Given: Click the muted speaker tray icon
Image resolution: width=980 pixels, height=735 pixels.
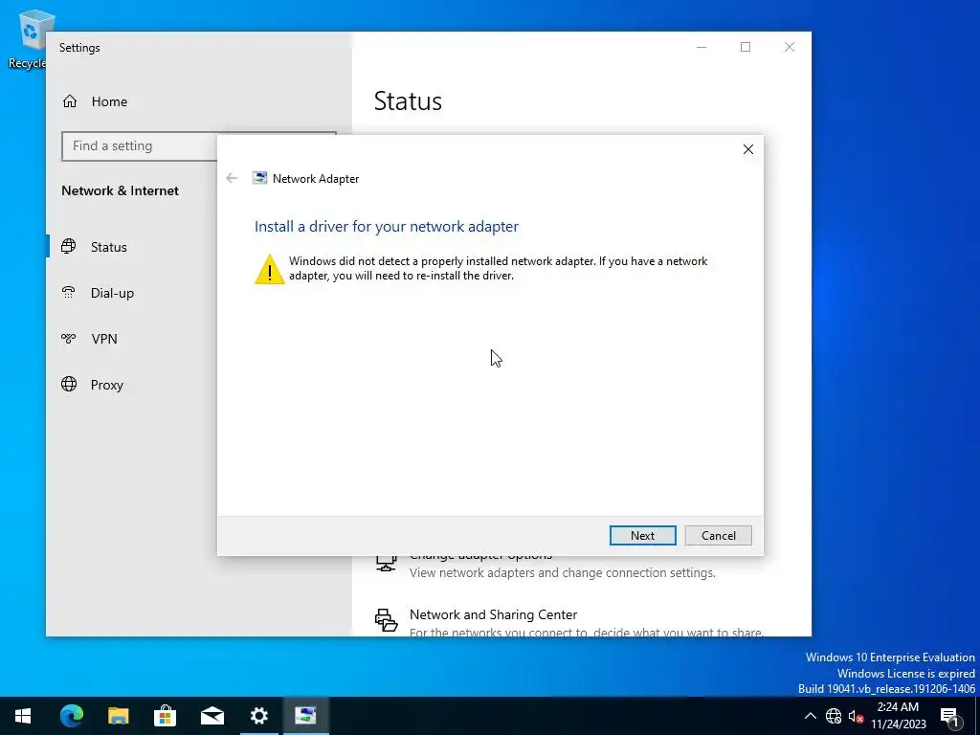Looking at the screenshot, I should click(x=856, y=716).
